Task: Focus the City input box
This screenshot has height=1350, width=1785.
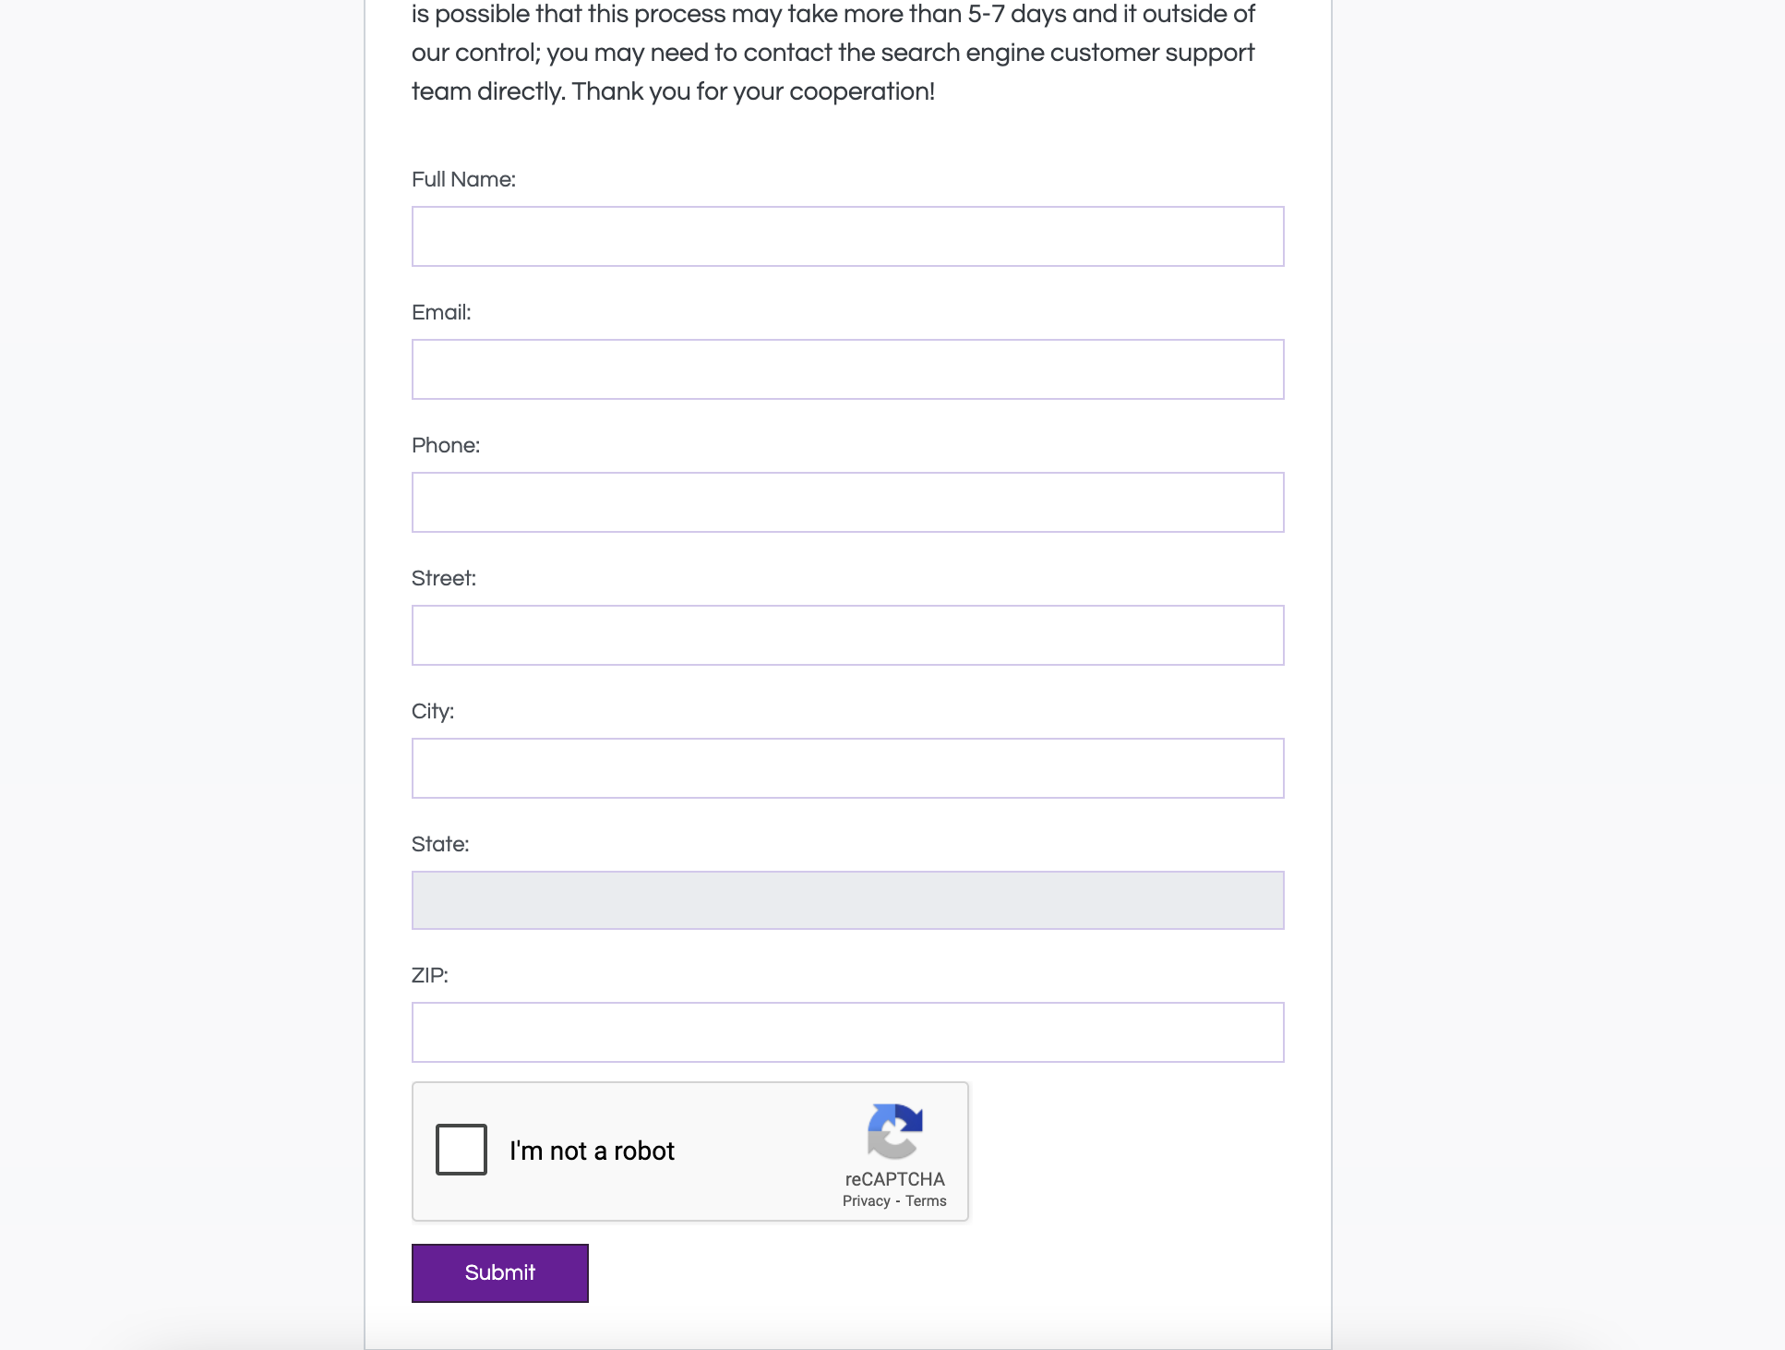Action: coord(847,768)
